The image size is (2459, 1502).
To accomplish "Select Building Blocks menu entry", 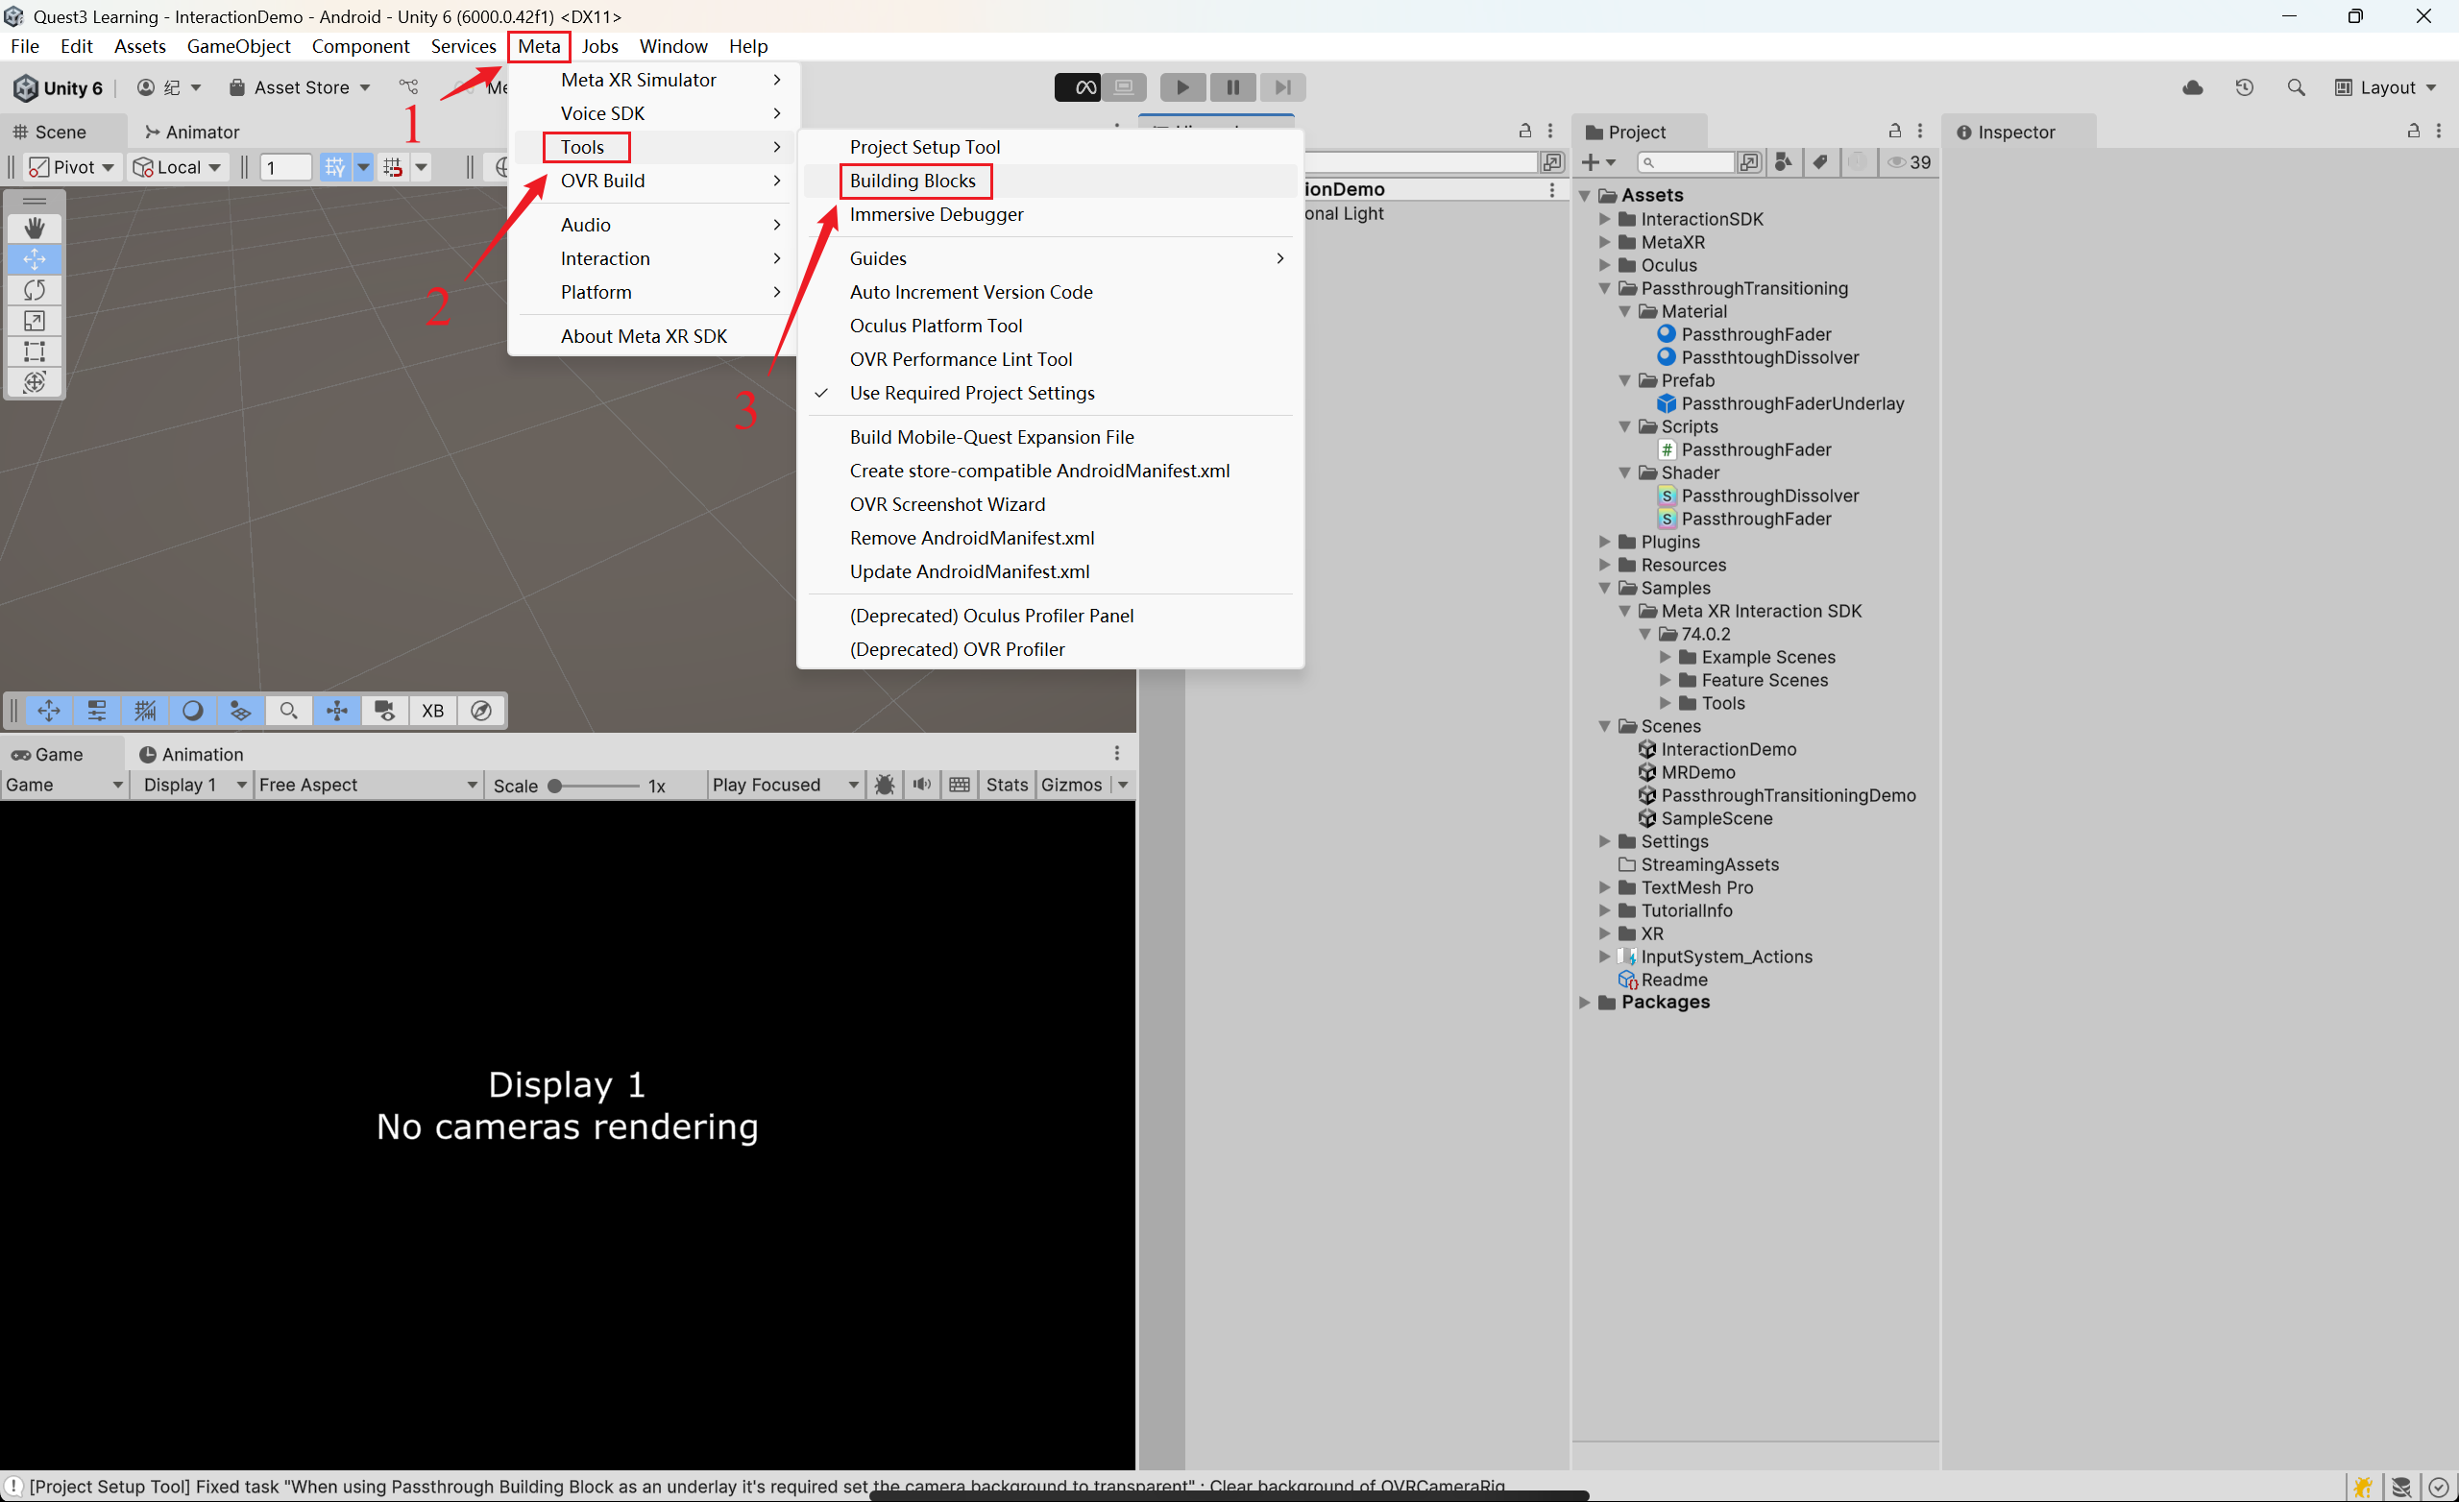I will point(913,181).
